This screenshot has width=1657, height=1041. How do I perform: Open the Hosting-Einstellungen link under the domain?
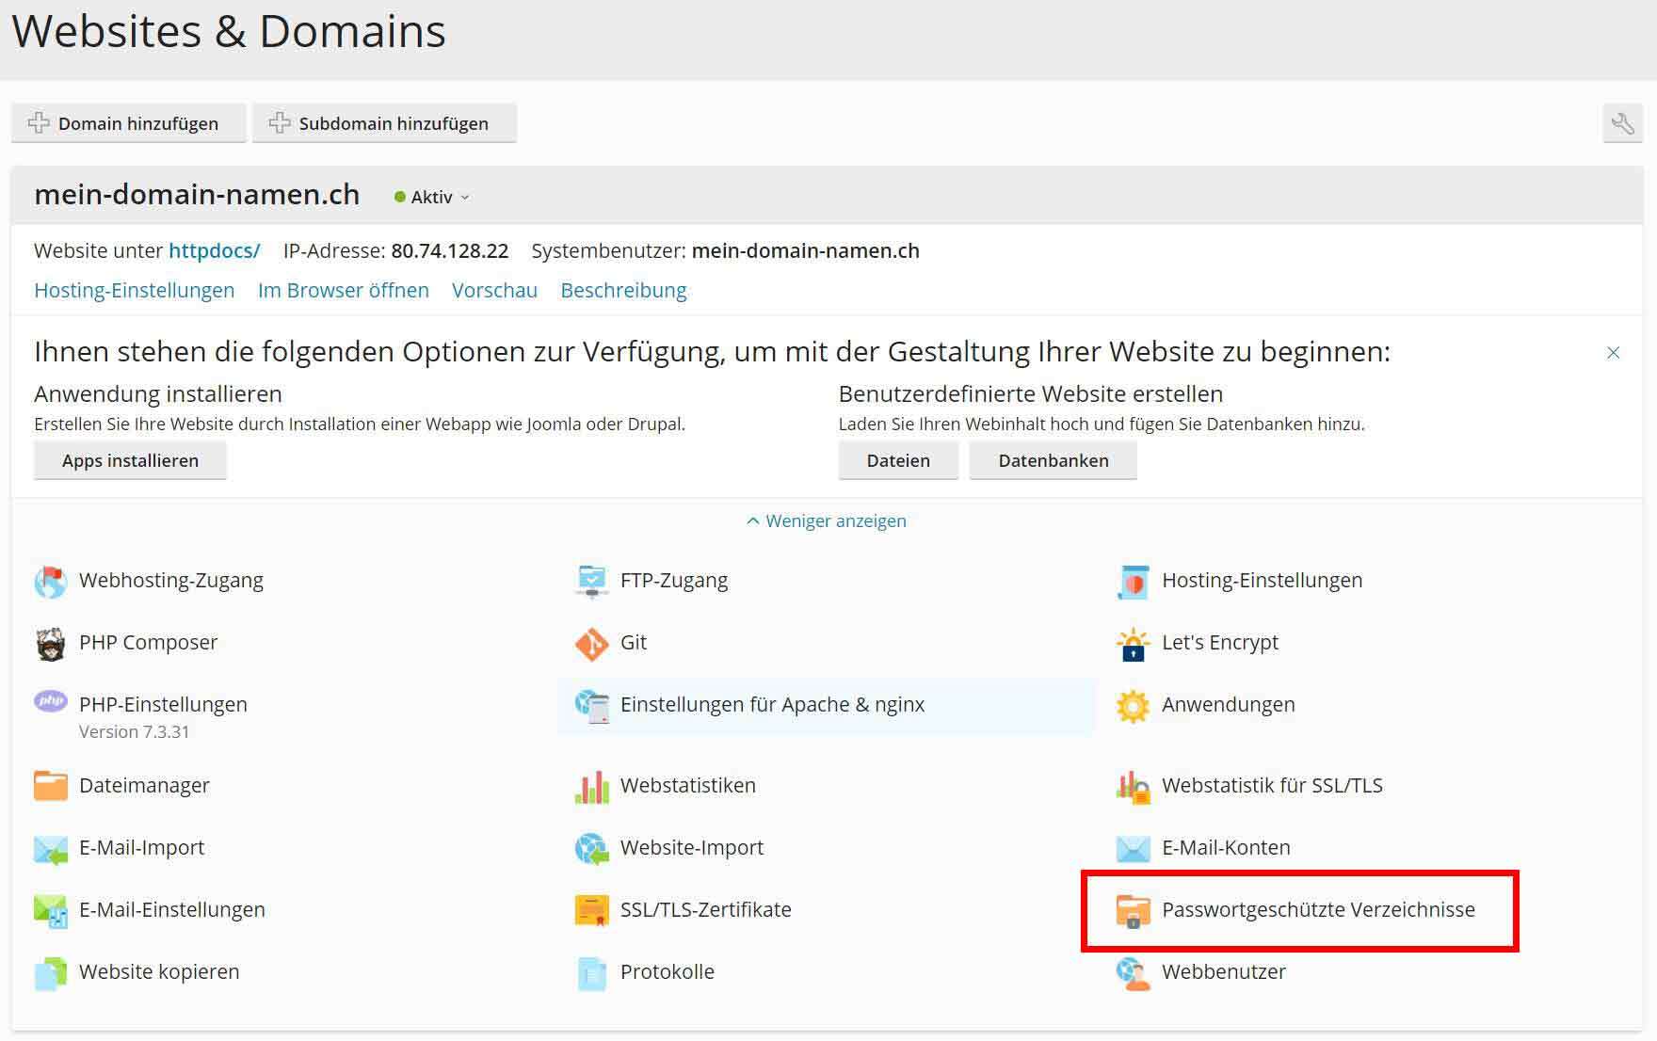[x=135, y=290]
